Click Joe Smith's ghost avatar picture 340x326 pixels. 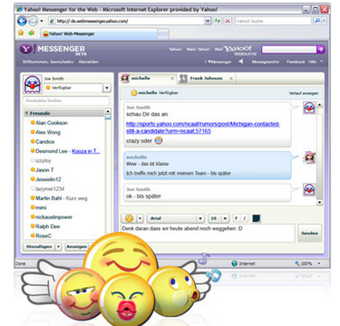[32, 84]
